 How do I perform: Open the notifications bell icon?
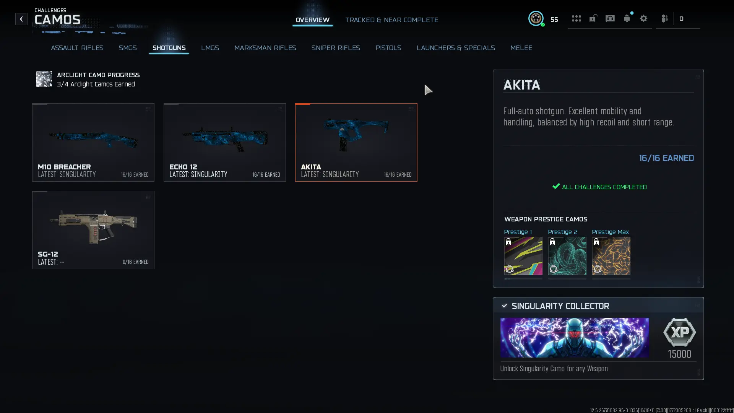(x=627, y=19)
